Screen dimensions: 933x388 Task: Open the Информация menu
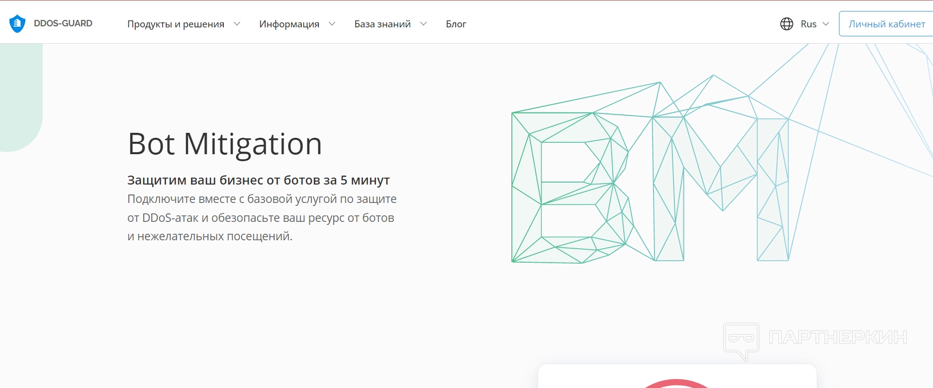click(289, 24)
